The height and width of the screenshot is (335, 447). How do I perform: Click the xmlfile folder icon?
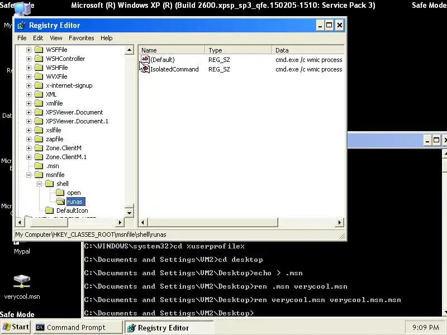point(39,103)
